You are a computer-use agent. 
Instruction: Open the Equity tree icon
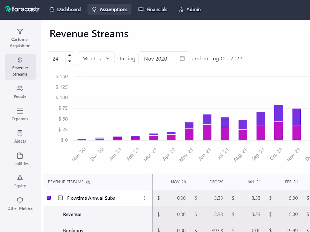pyautogui.click(x=20, y=178)
